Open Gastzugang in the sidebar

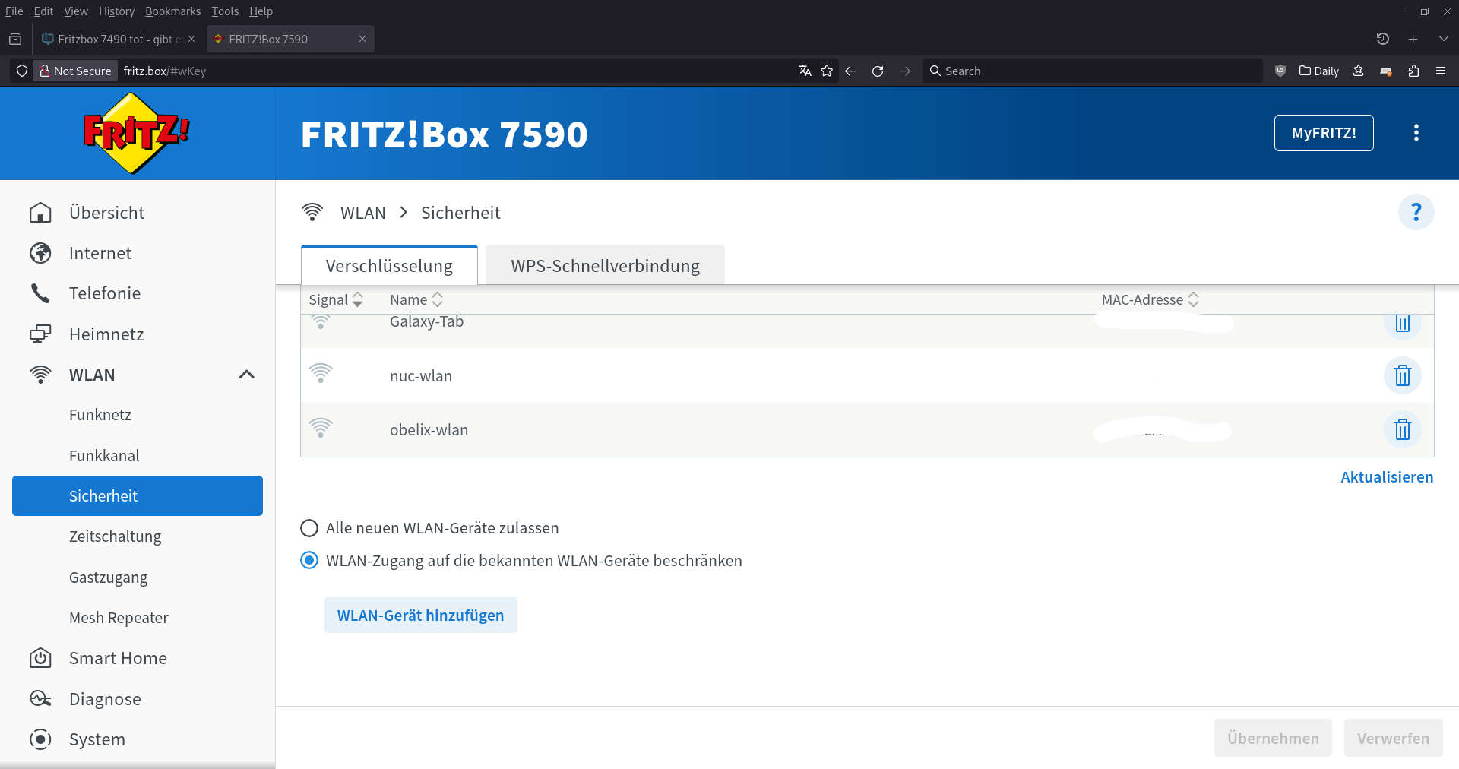pos(108,578)
